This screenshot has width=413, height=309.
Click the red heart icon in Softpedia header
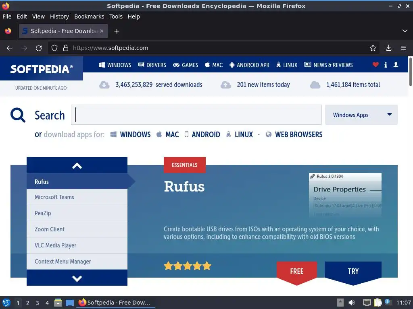(375, 65)
